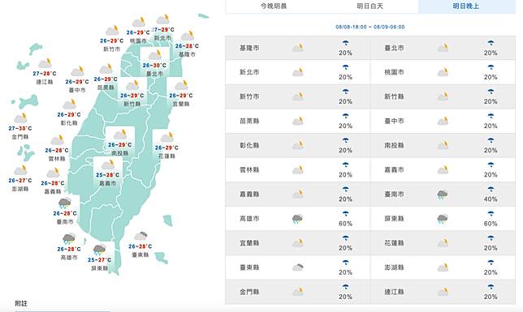
Task: Click the map rain icon above 臺南市
Action: pos(64,203)
